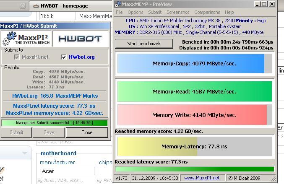The width and height of the screenshot is (284, 184).
Task: Click the OS info line Win XP Professional
Action: coord(185,26)
